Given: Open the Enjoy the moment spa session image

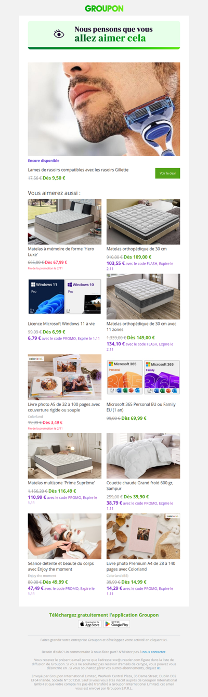Looking at the screenshot, I should (64, 536).
